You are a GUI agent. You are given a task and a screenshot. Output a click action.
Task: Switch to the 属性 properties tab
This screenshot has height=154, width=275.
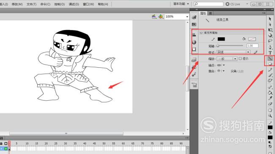(x=203, y=14)
